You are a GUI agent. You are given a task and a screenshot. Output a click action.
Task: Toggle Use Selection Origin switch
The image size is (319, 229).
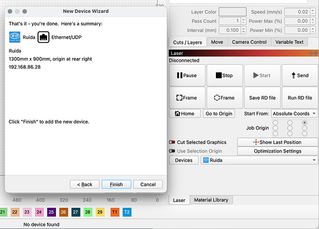tap(172, 151)
